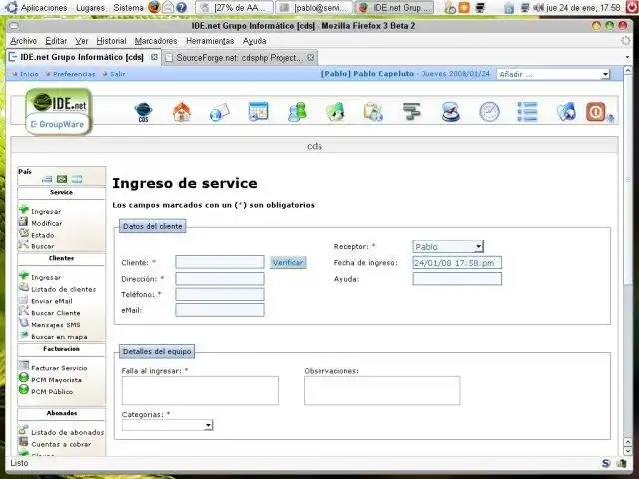Switch to the SourceForge.net cdsphp tab
This screenshot has width=639, height=479.
coord(240,58)
